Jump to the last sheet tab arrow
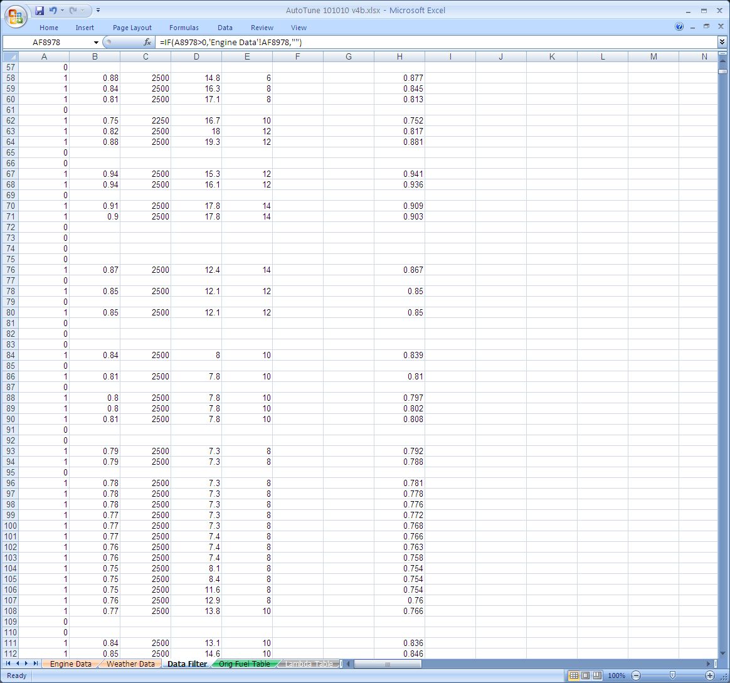 pyautogui.click(x=36, y=664)
